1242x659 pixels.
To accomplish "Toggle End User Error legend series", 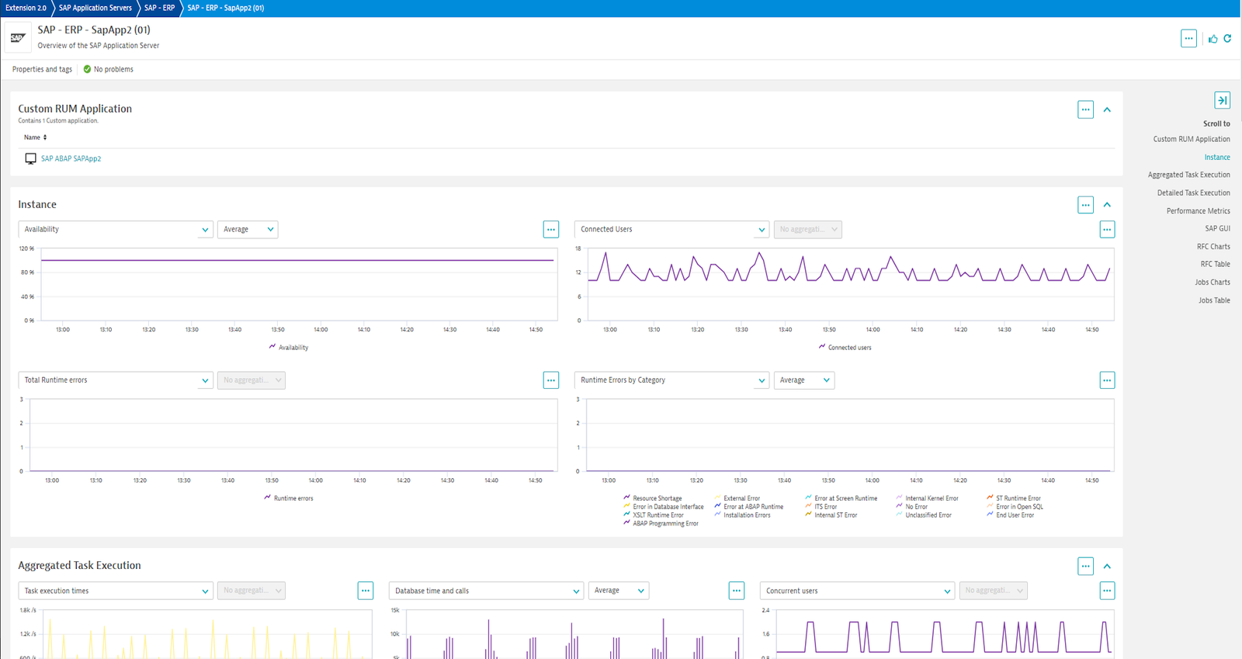I will [1011, 515].
